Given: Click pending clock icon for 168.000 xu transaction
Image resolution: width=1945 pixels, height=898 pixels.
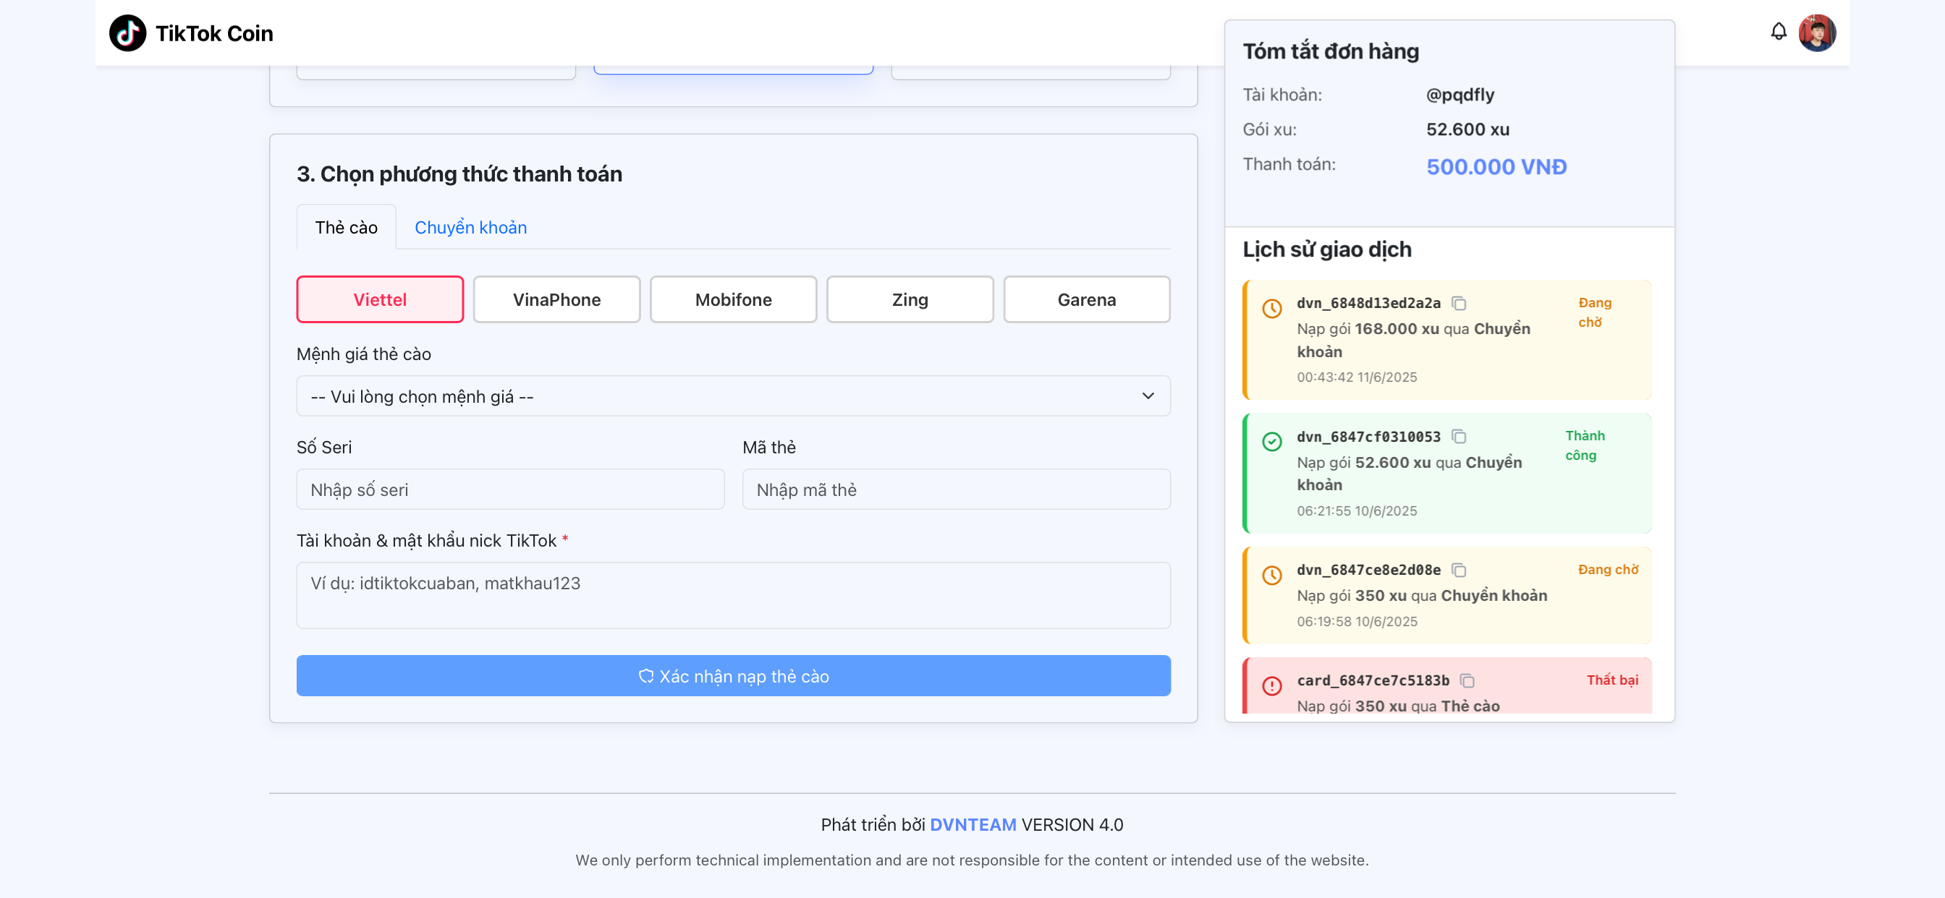Looking at the screenshot, I should pos(1271,309).
